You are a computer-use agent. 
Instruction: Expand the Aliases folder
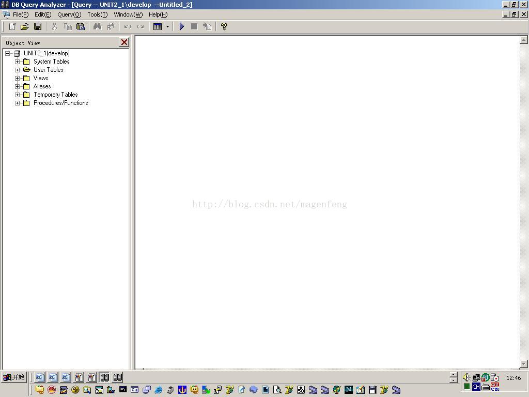pos(17,86)
